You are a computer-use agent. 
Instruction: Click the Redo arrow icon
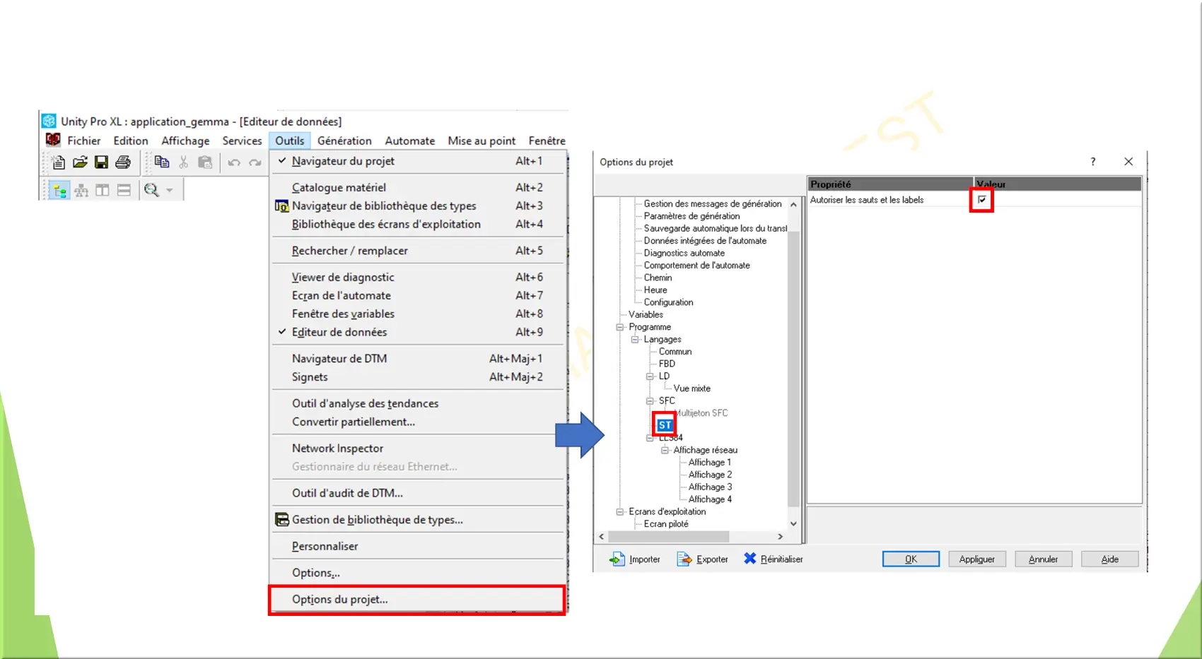(255, 162)
